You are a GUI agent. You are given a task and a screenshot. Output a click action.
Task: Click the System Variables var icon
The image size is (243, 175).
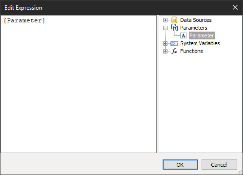point(174,43)
